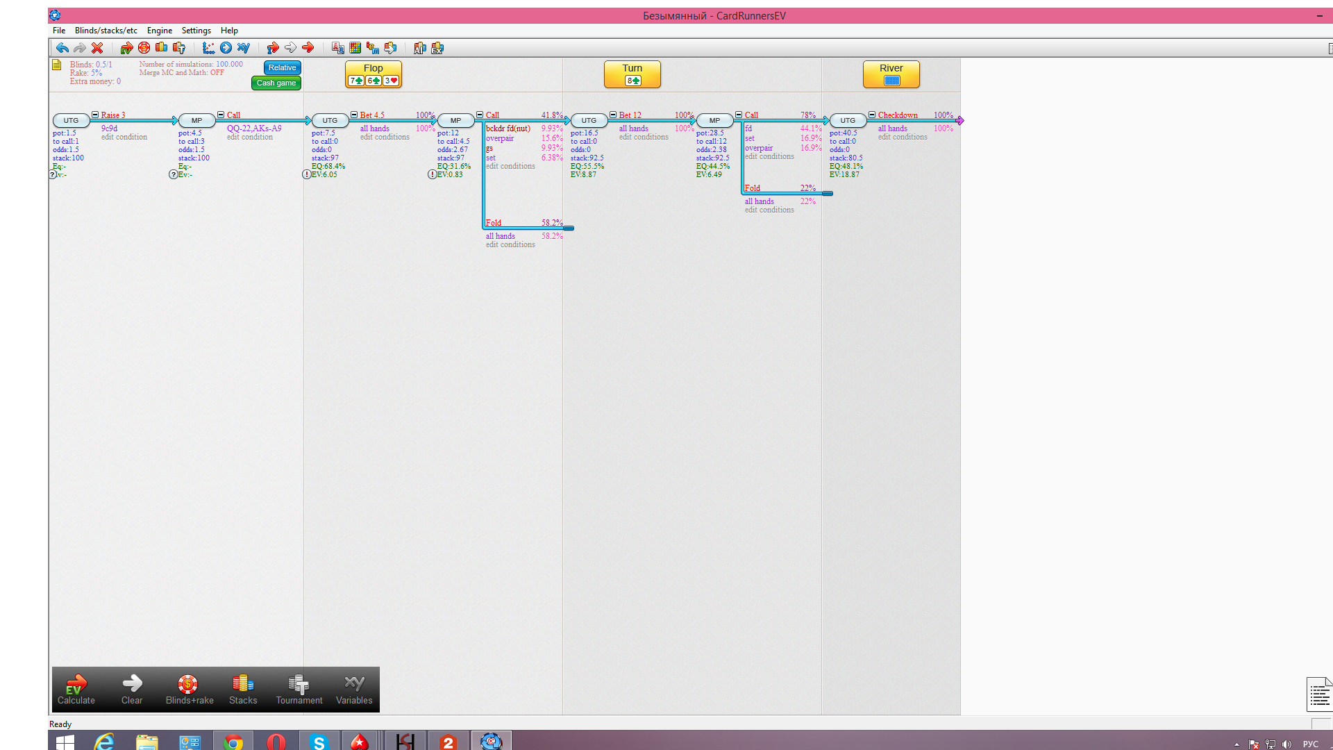This screenshot has height=750, width=1333.
Task: Collapse the Checkdown branch
Action: [872, 115]
